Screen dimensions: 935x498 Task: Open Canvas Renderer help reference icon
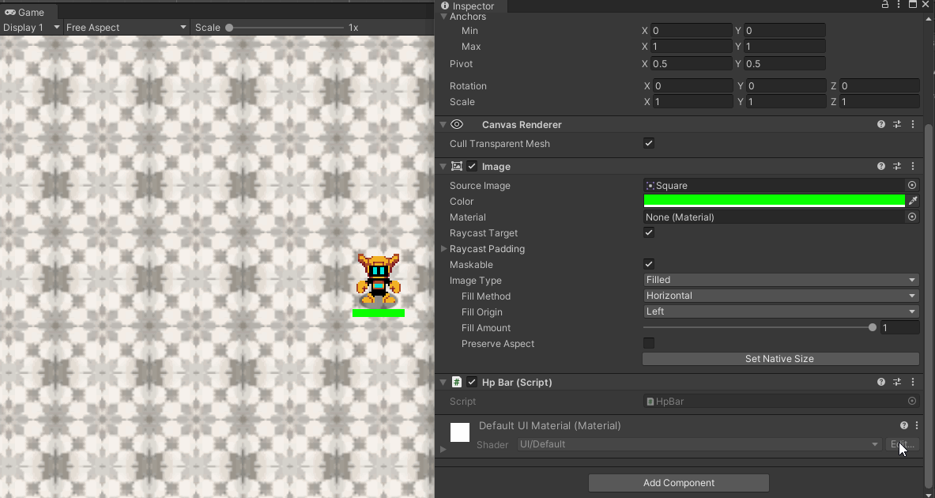[881, 125]
